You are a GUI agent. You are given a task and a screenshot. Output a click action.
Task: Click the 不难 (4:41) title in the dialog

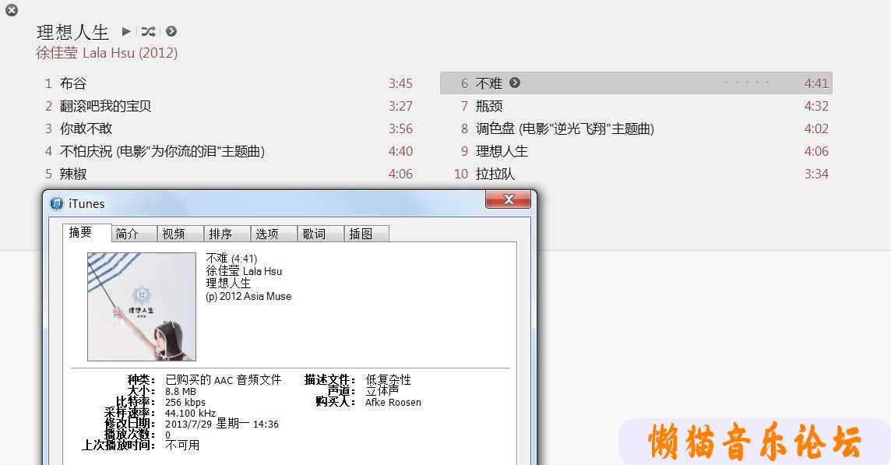pyautogui.click(x=231, y=259)
